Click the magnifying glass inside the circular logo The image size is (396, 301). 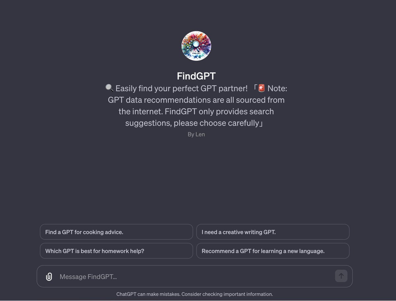195,44
